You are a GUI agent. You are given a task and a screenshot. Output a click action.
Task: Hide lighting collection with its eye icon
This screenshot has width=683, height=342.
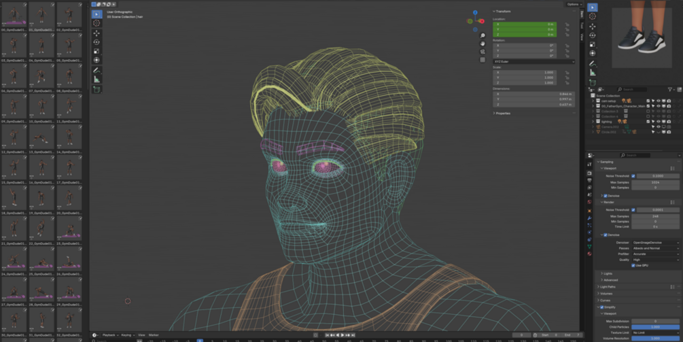coord(659,122)
